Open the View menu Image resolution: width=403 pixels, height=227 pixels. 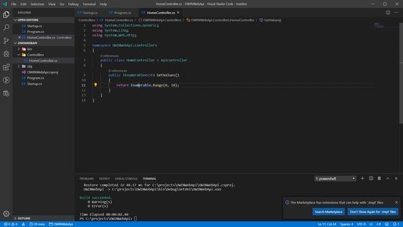click(x=52, y=4)
